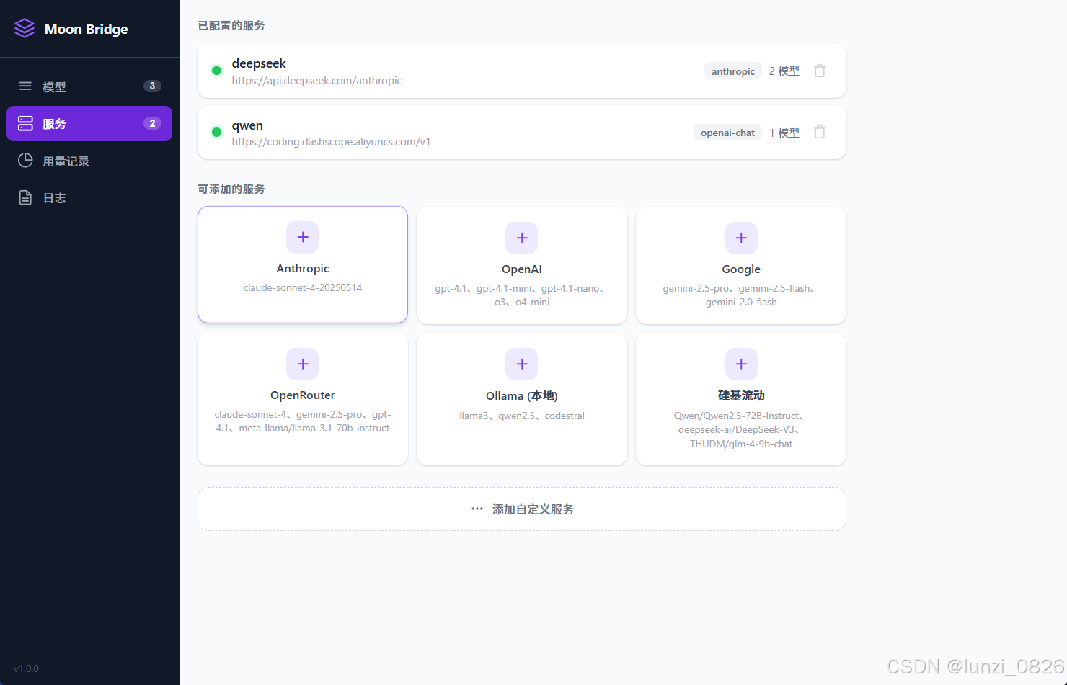Viewport: 1067px width, 685px height.
Task: Click the OpenRouter card title
Action: coord(303,395)
